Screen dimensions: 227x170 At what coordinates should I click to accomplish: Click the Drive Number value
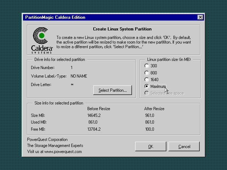click(x=72, y=68)
